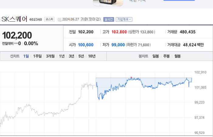Click the 고가 value 102,800
213x137 pixels.
coord(119,32)
